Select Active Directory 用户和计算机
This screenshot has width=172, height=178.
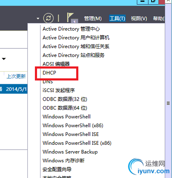[x=76, y=38]
